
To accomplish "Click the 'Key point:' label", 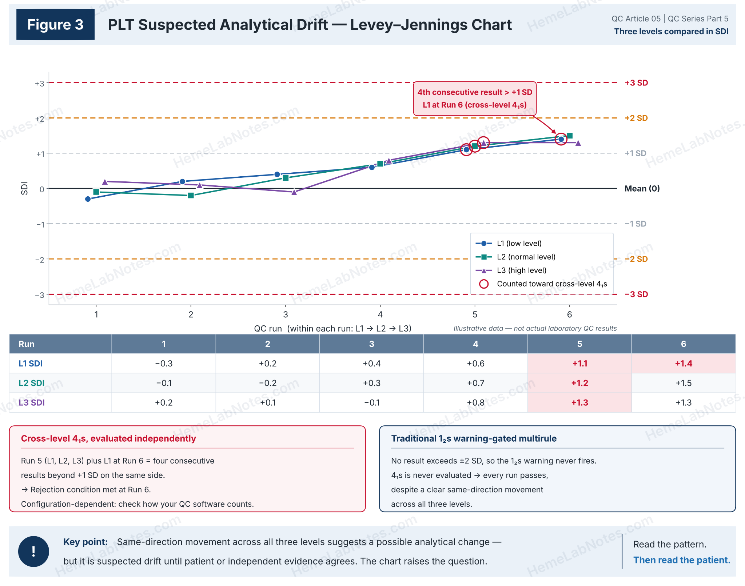I will 85,542.
